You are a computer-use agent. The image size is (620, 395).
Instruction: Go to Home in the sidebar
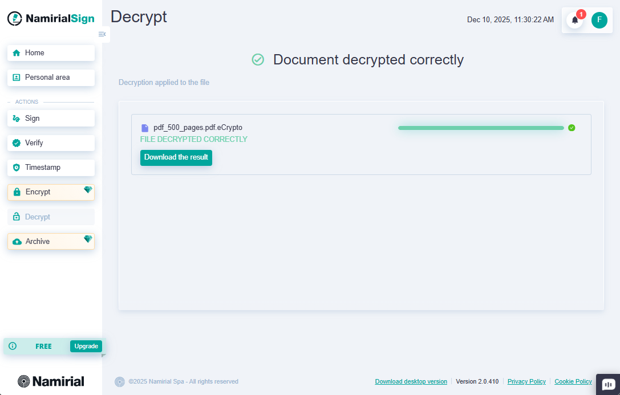click(51, 53)
